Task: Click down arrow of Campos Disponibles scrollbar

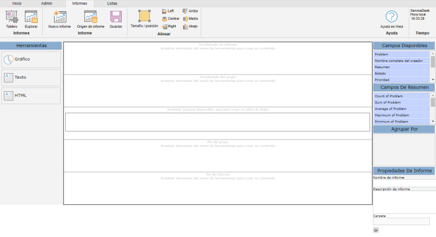Action: click(x=433, y=80)
